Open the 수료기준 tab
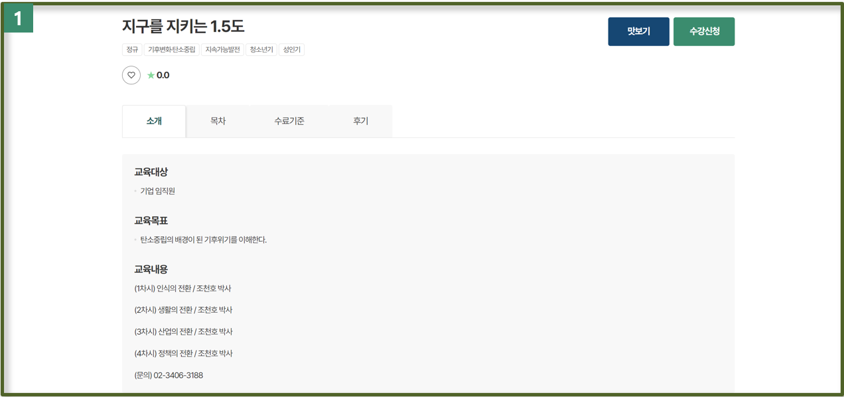Image resolution: width=844 pixels, height=397 pixels. pyautogui.click(x=289, y=121)
